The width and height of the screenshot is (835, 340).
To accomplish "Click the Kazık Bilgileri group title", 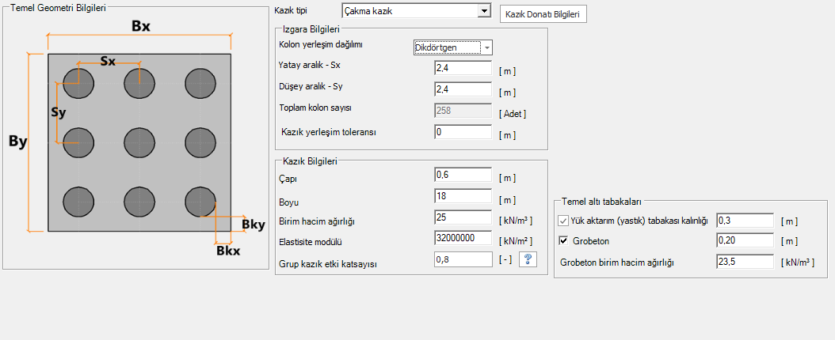I will [311, 161].
